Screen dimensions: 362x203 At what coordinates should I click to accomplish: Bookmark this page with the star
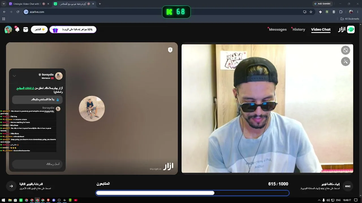coord(311,12)
